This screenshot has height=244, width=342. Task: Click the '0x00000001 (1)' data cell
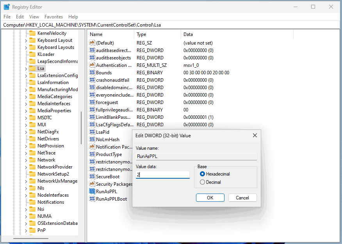click(198, 117)
